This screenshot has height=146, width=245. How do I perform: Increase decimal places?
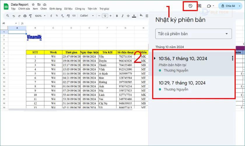68,16
